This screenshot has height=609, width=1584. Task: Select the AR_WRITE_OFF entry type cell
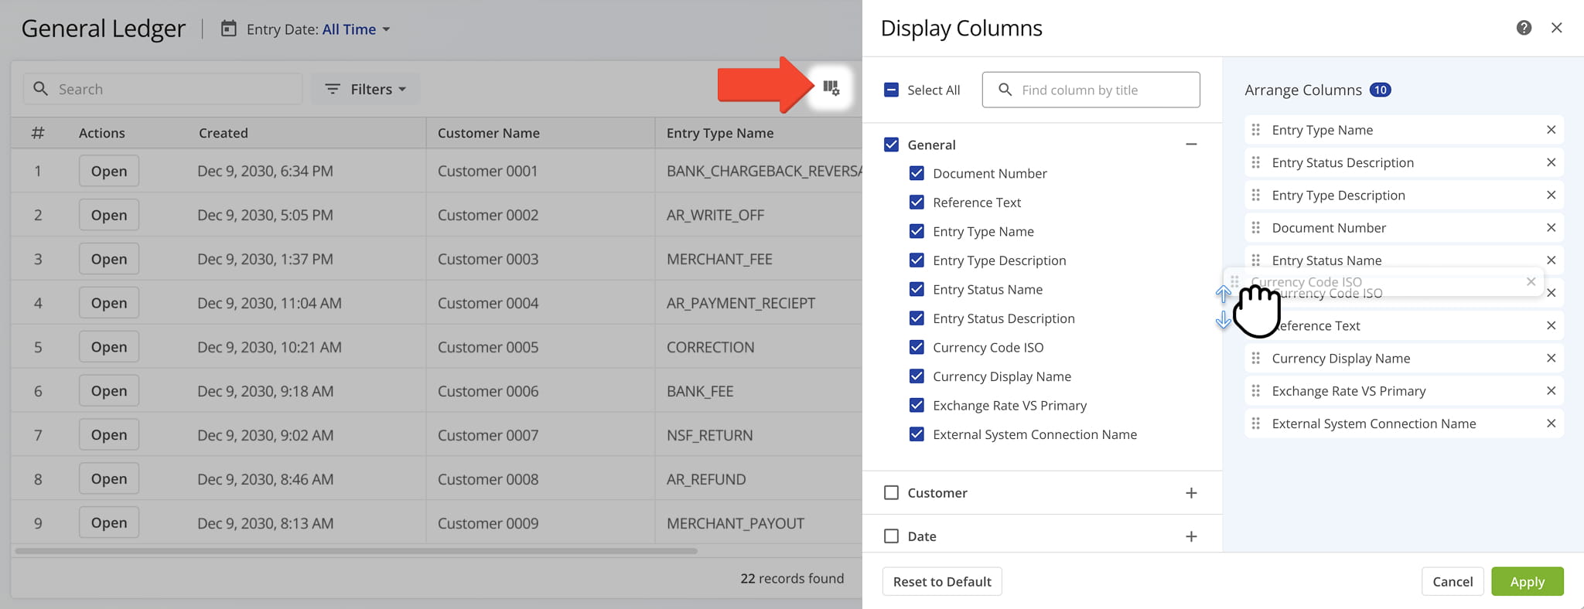[715, 215]
